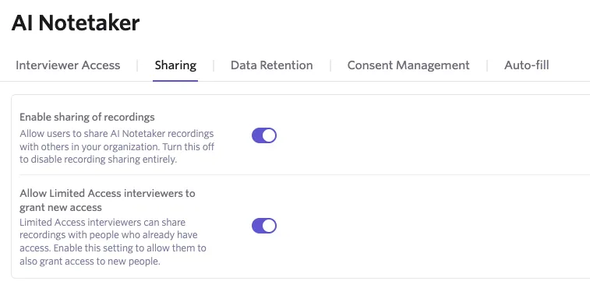Screen dimensions: 590x302
Task: Turn off Limited Access grant new access toggle
Action: tap(264, 226)
